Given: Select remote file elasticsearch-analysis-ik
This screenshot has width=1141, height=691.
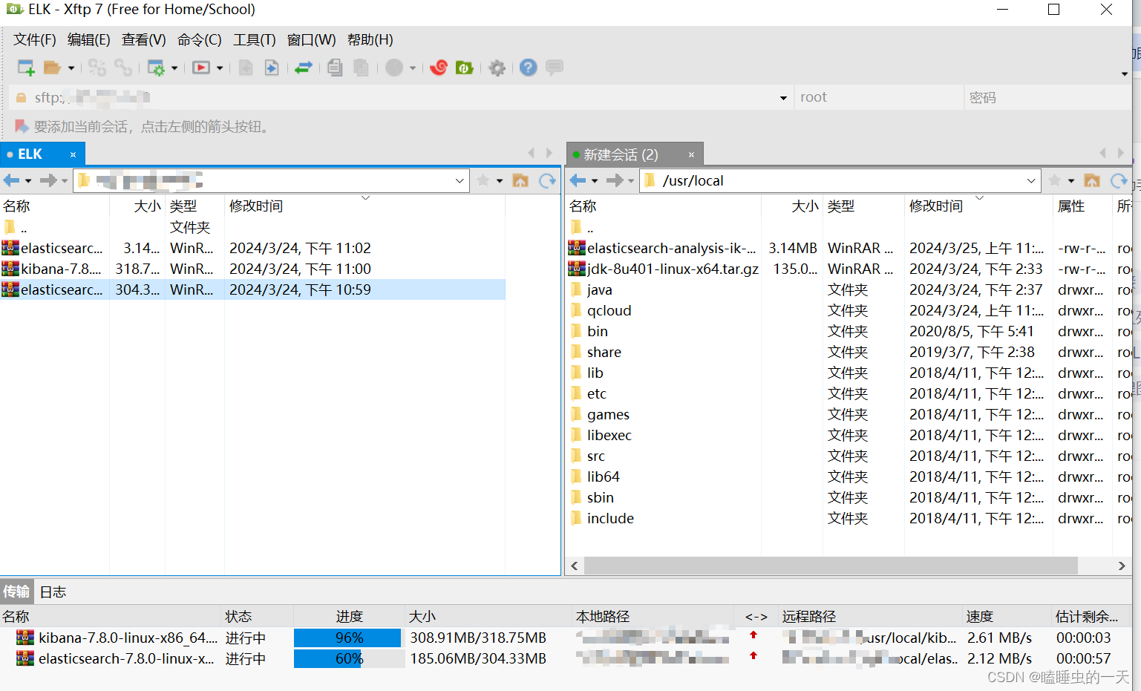Looking at the screenshot, I should point(672,248).
